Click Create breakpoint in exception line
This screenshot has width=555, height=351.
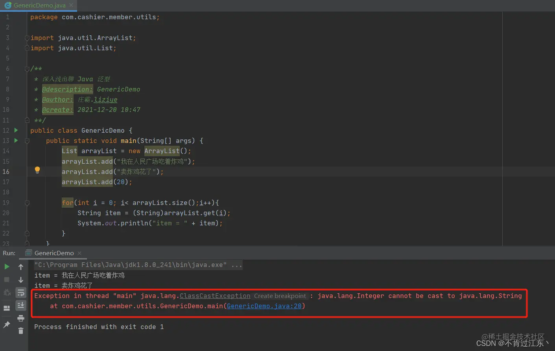pos(280,296)
